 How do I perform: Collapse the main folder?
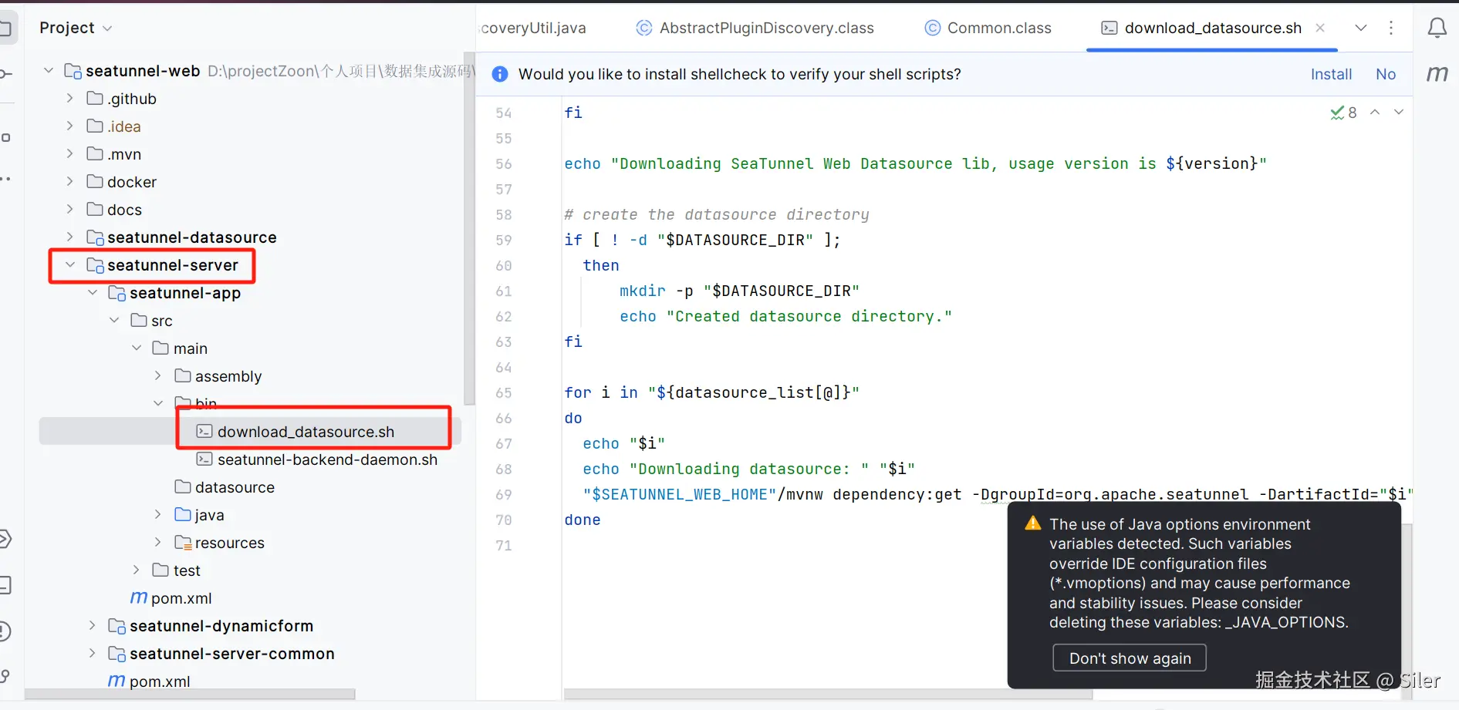click(x=137, y=348)
